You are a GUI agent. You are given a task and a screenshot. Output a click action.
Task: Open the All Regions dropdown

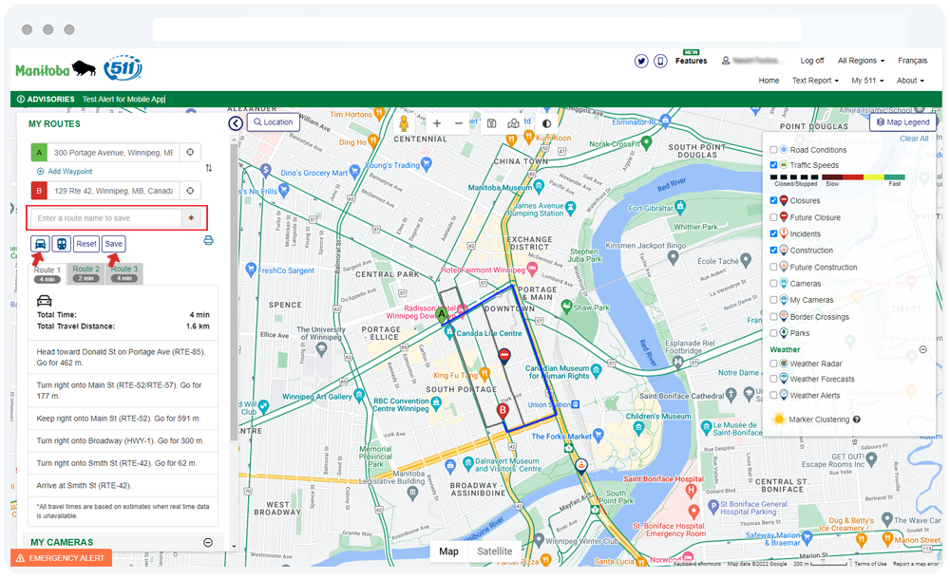click(861, 61)
